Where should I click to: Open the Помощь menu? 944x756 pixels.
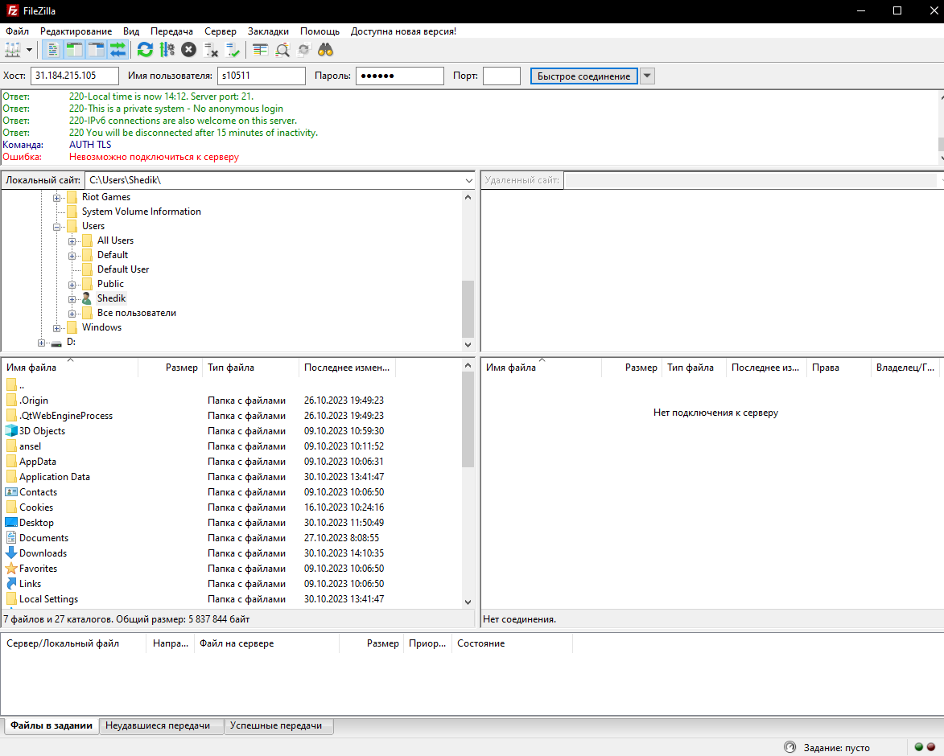tap(319, 31)
